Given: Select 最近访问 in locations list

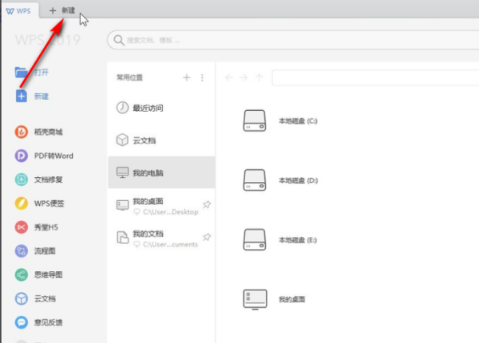Looking at the screenshot, I should [x=161, y=108].
